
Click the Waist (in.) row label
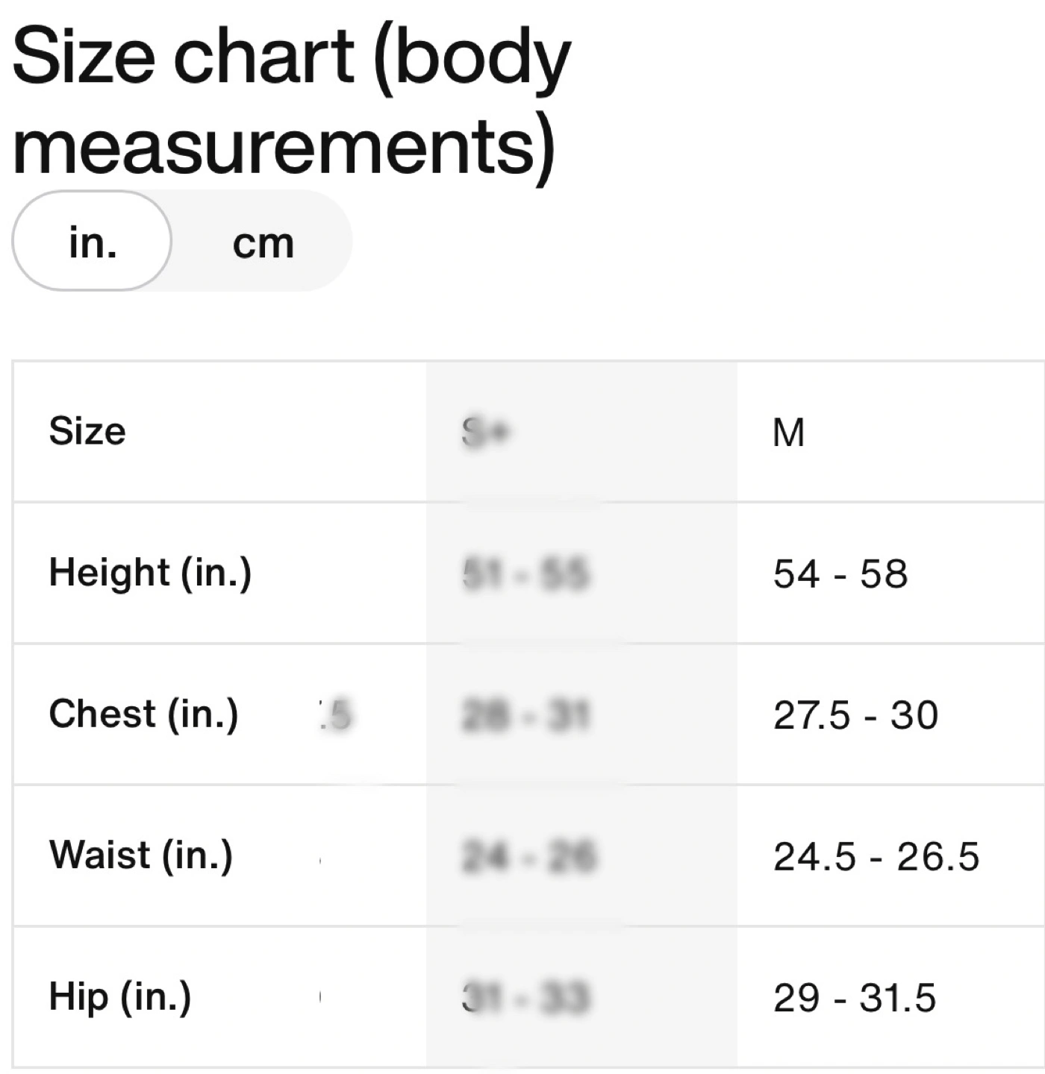coord(141,855)
